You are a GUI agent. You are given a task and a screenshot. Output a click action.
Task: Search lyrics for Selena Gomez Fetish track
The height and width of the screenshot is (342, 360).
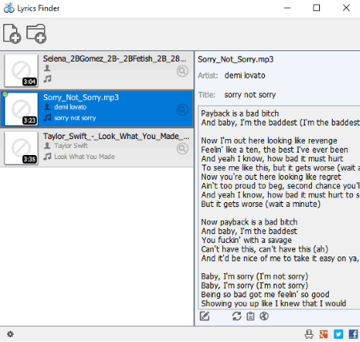pos(182,71)
